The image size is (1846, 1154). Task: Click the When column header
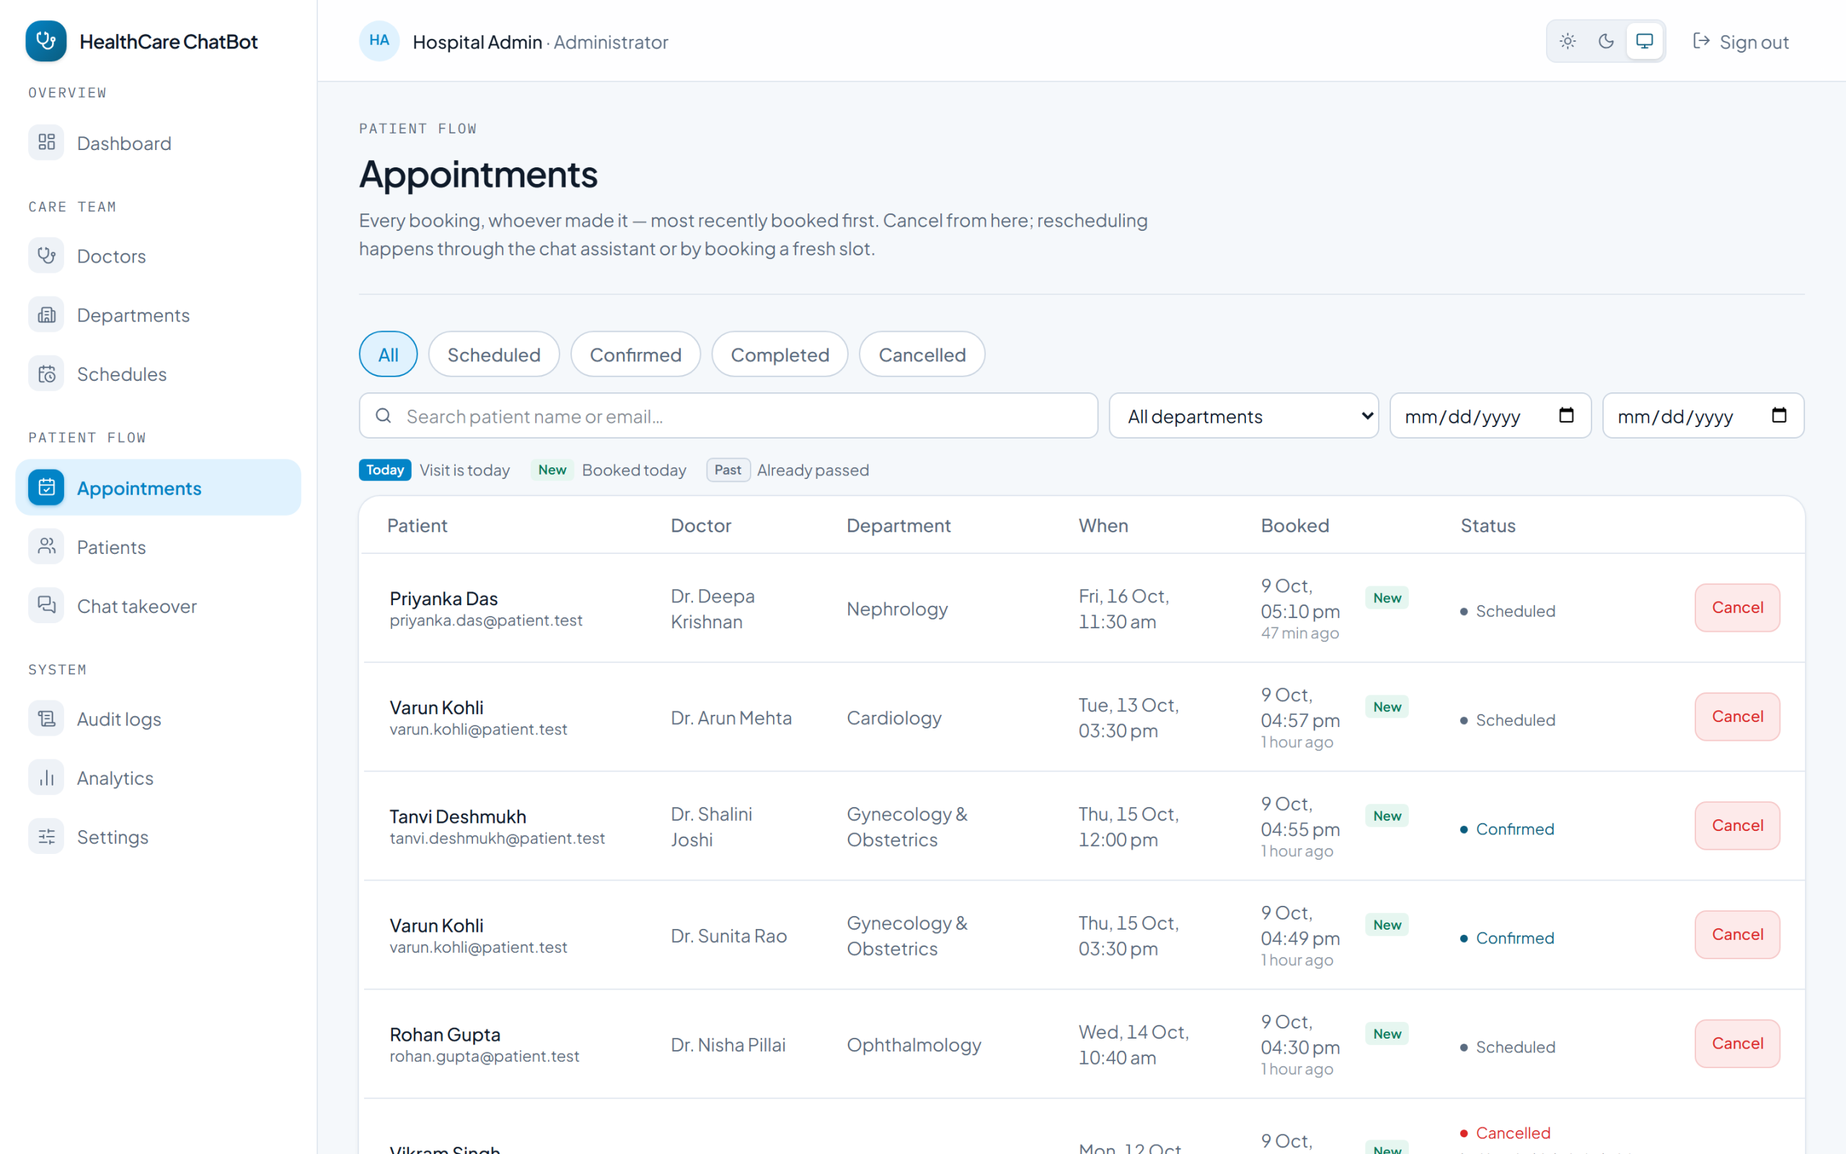[1103, 525]
